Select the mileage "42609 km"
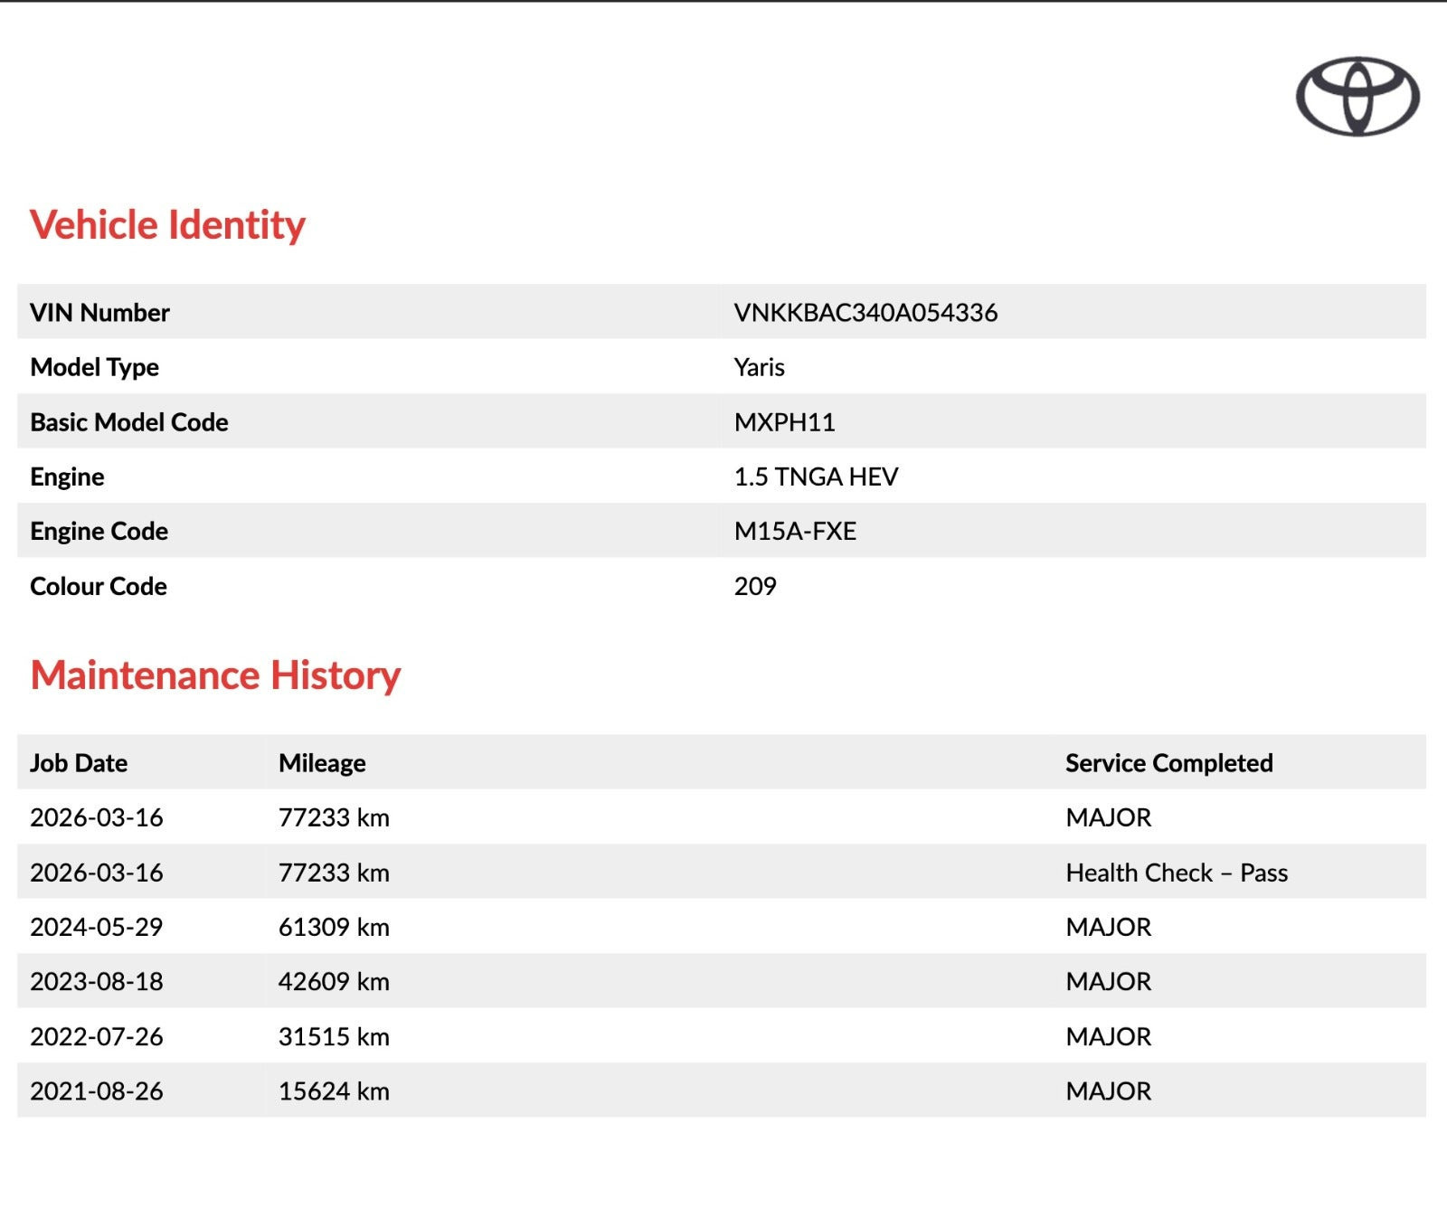The image size is (1447, 1227). (334, 981)
